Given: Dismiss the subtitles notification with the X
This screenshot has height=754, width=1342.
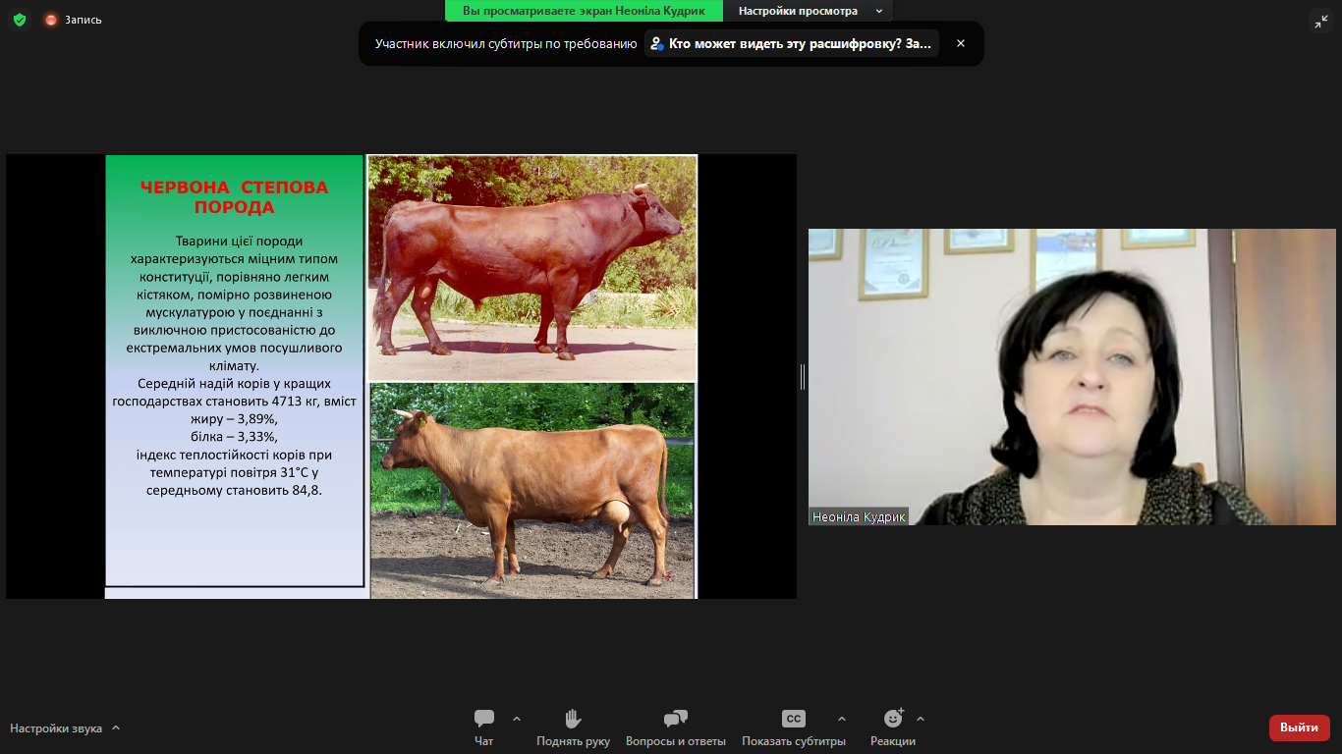Looking at the screenshot, I should (x=961, y=43).
